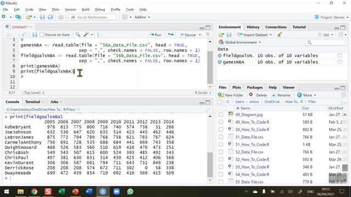Open Zoom from the taskbar

click(116, 192)
